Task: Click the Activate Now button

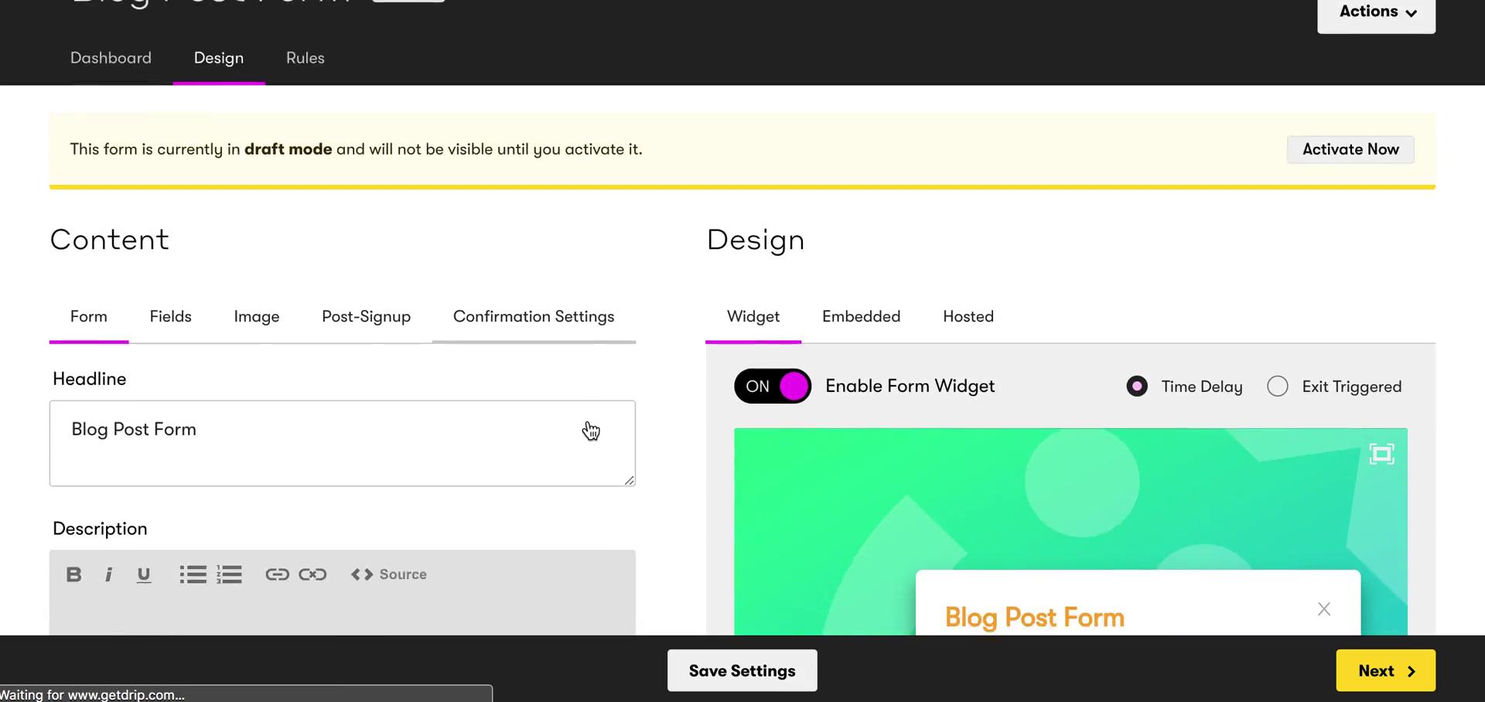Action: (x=1350, y=149)
